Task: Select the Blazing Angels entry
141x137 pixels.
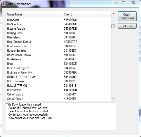Action: [x=58, y=29]
